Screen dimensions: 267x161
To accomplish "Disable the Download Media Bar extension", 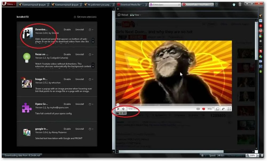I will 67,30.
